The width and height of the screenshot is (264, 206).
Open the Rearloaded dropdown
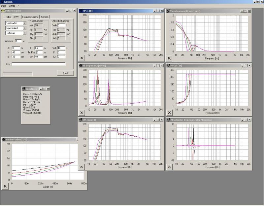pos(24,23)
